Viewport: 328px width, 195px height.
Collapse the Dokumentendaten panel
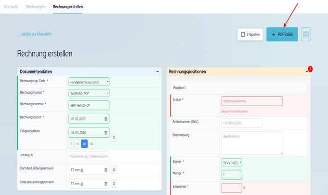157,71
